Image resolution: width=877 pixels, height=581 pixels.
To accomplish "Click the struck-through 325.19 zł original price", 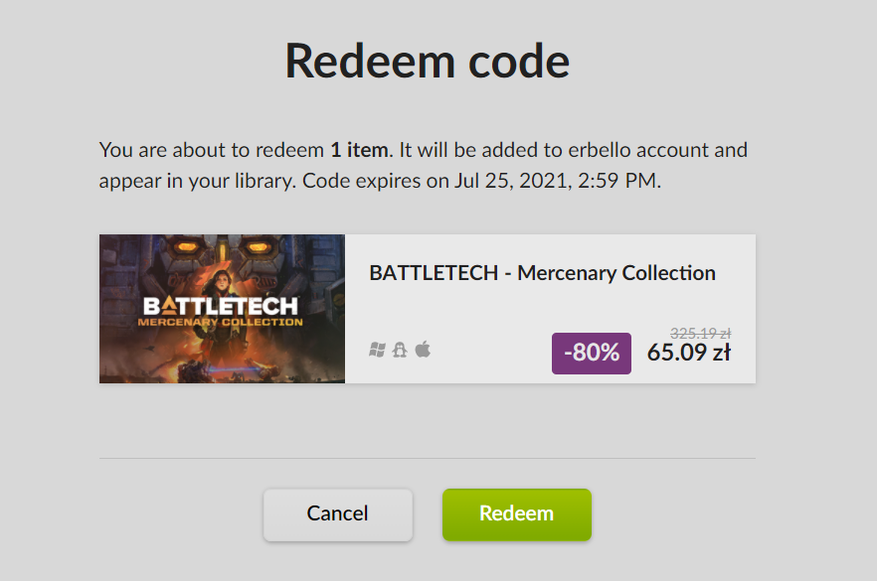I will (x=700, y=334).
